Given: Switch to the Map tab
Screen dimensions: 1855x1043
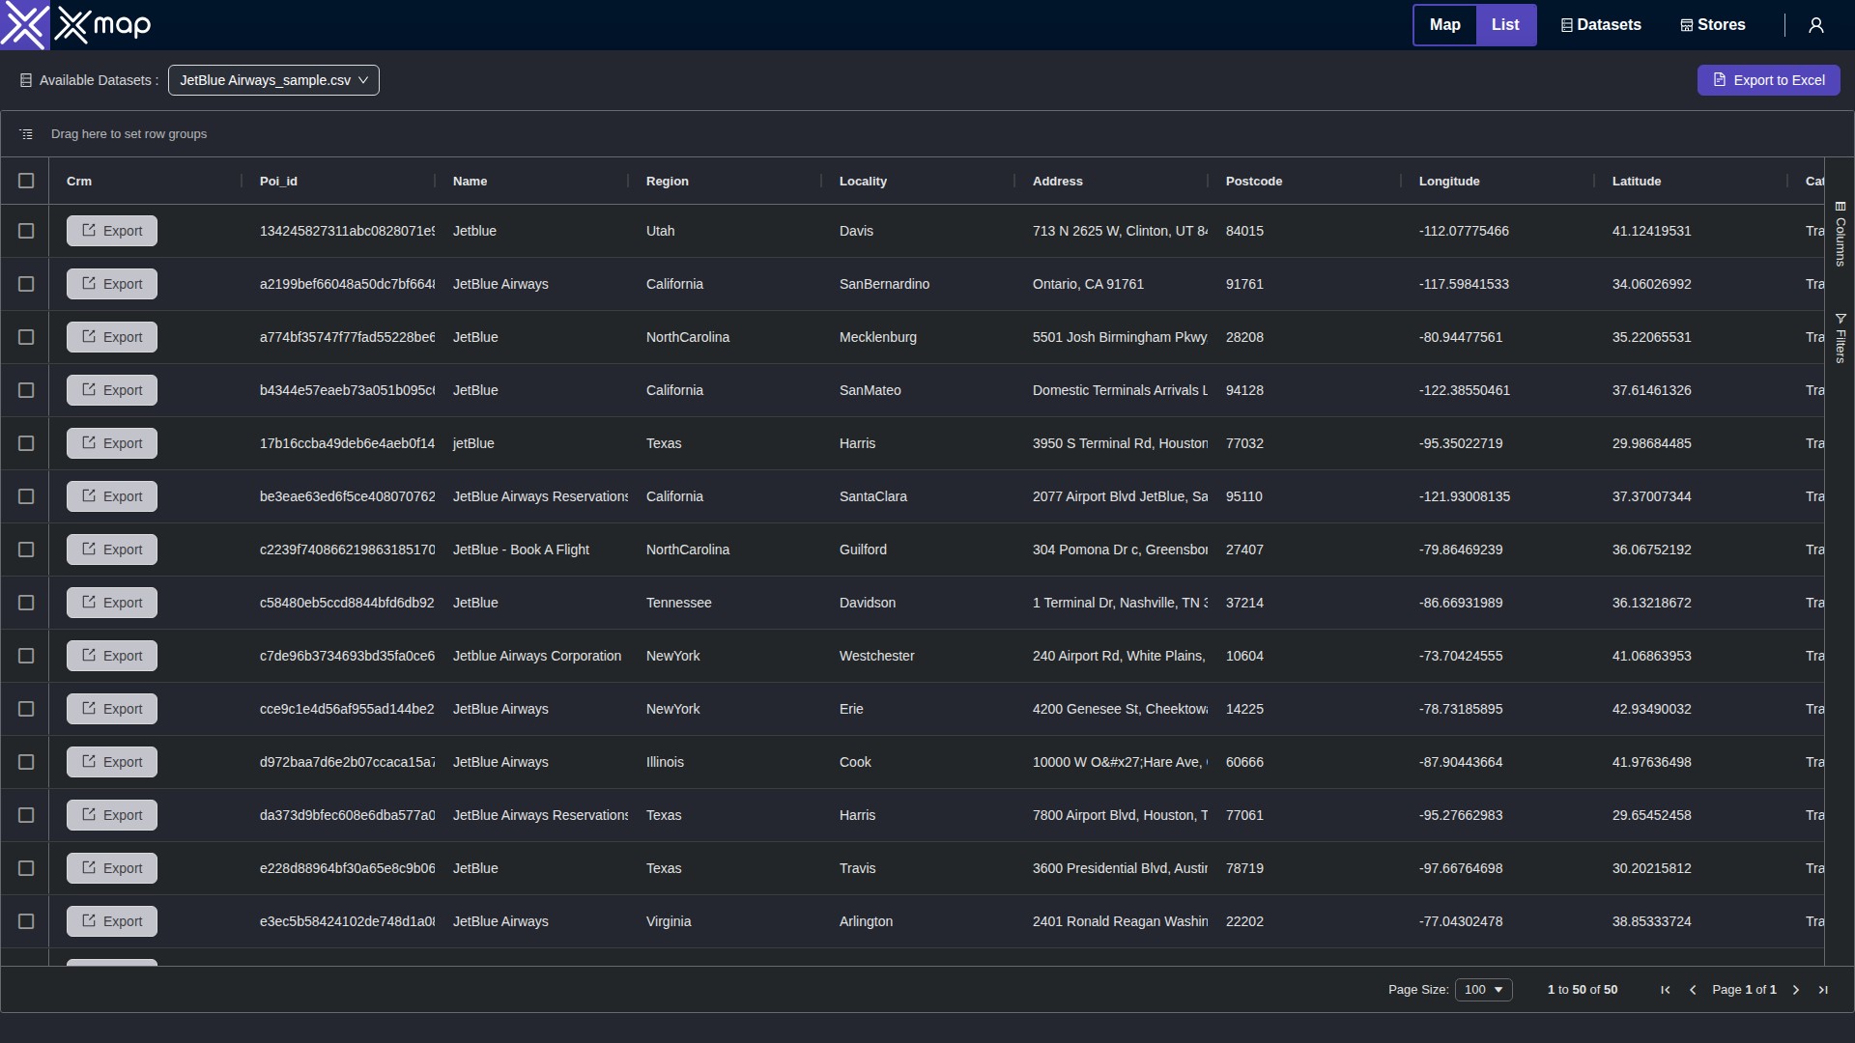Looking at the screenshot, I should (x=1444, y=24).
